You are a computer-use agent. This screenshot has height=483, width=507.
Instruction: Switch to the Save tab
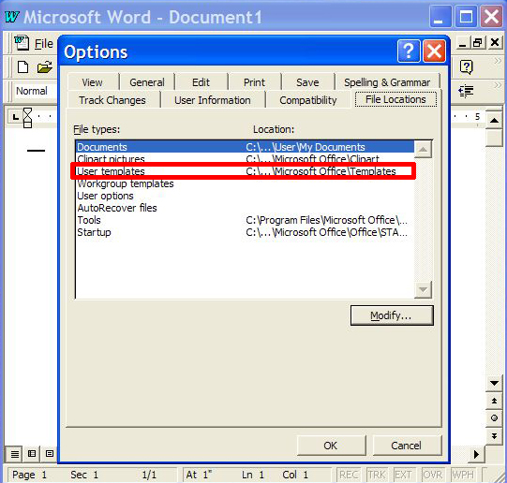(307, 82)
